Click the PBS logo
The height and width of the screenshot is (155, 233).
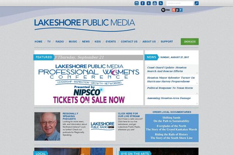pos(165,10)
